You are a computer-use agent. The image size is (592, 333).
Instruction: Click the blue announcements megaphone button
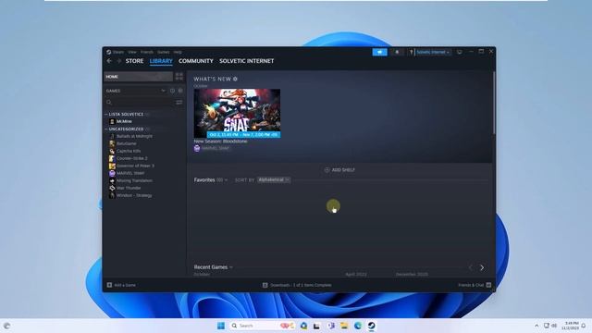click(379, 52)
